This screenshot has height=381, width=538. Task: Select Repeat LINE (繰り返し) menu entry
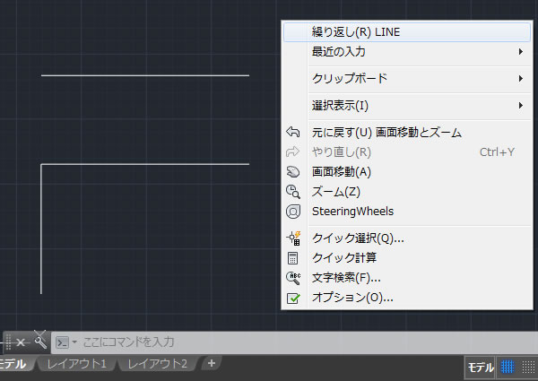(x=407, y=32)
